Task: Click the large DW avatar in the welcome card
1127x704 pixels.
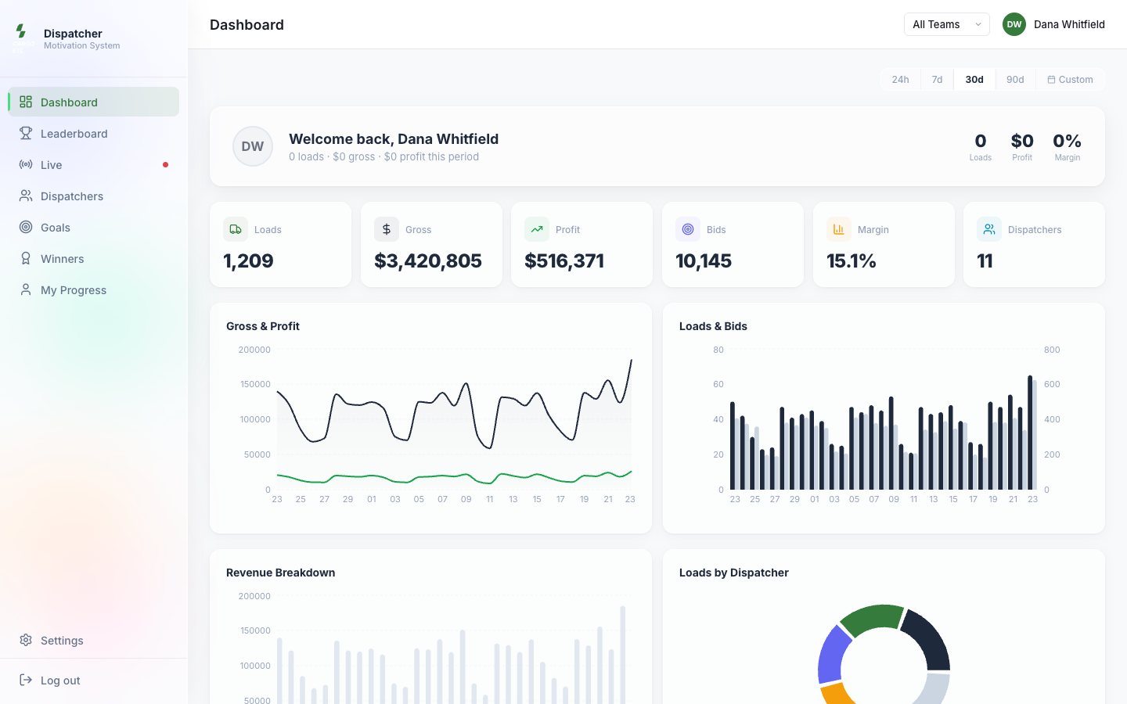Action: [253, 146]
